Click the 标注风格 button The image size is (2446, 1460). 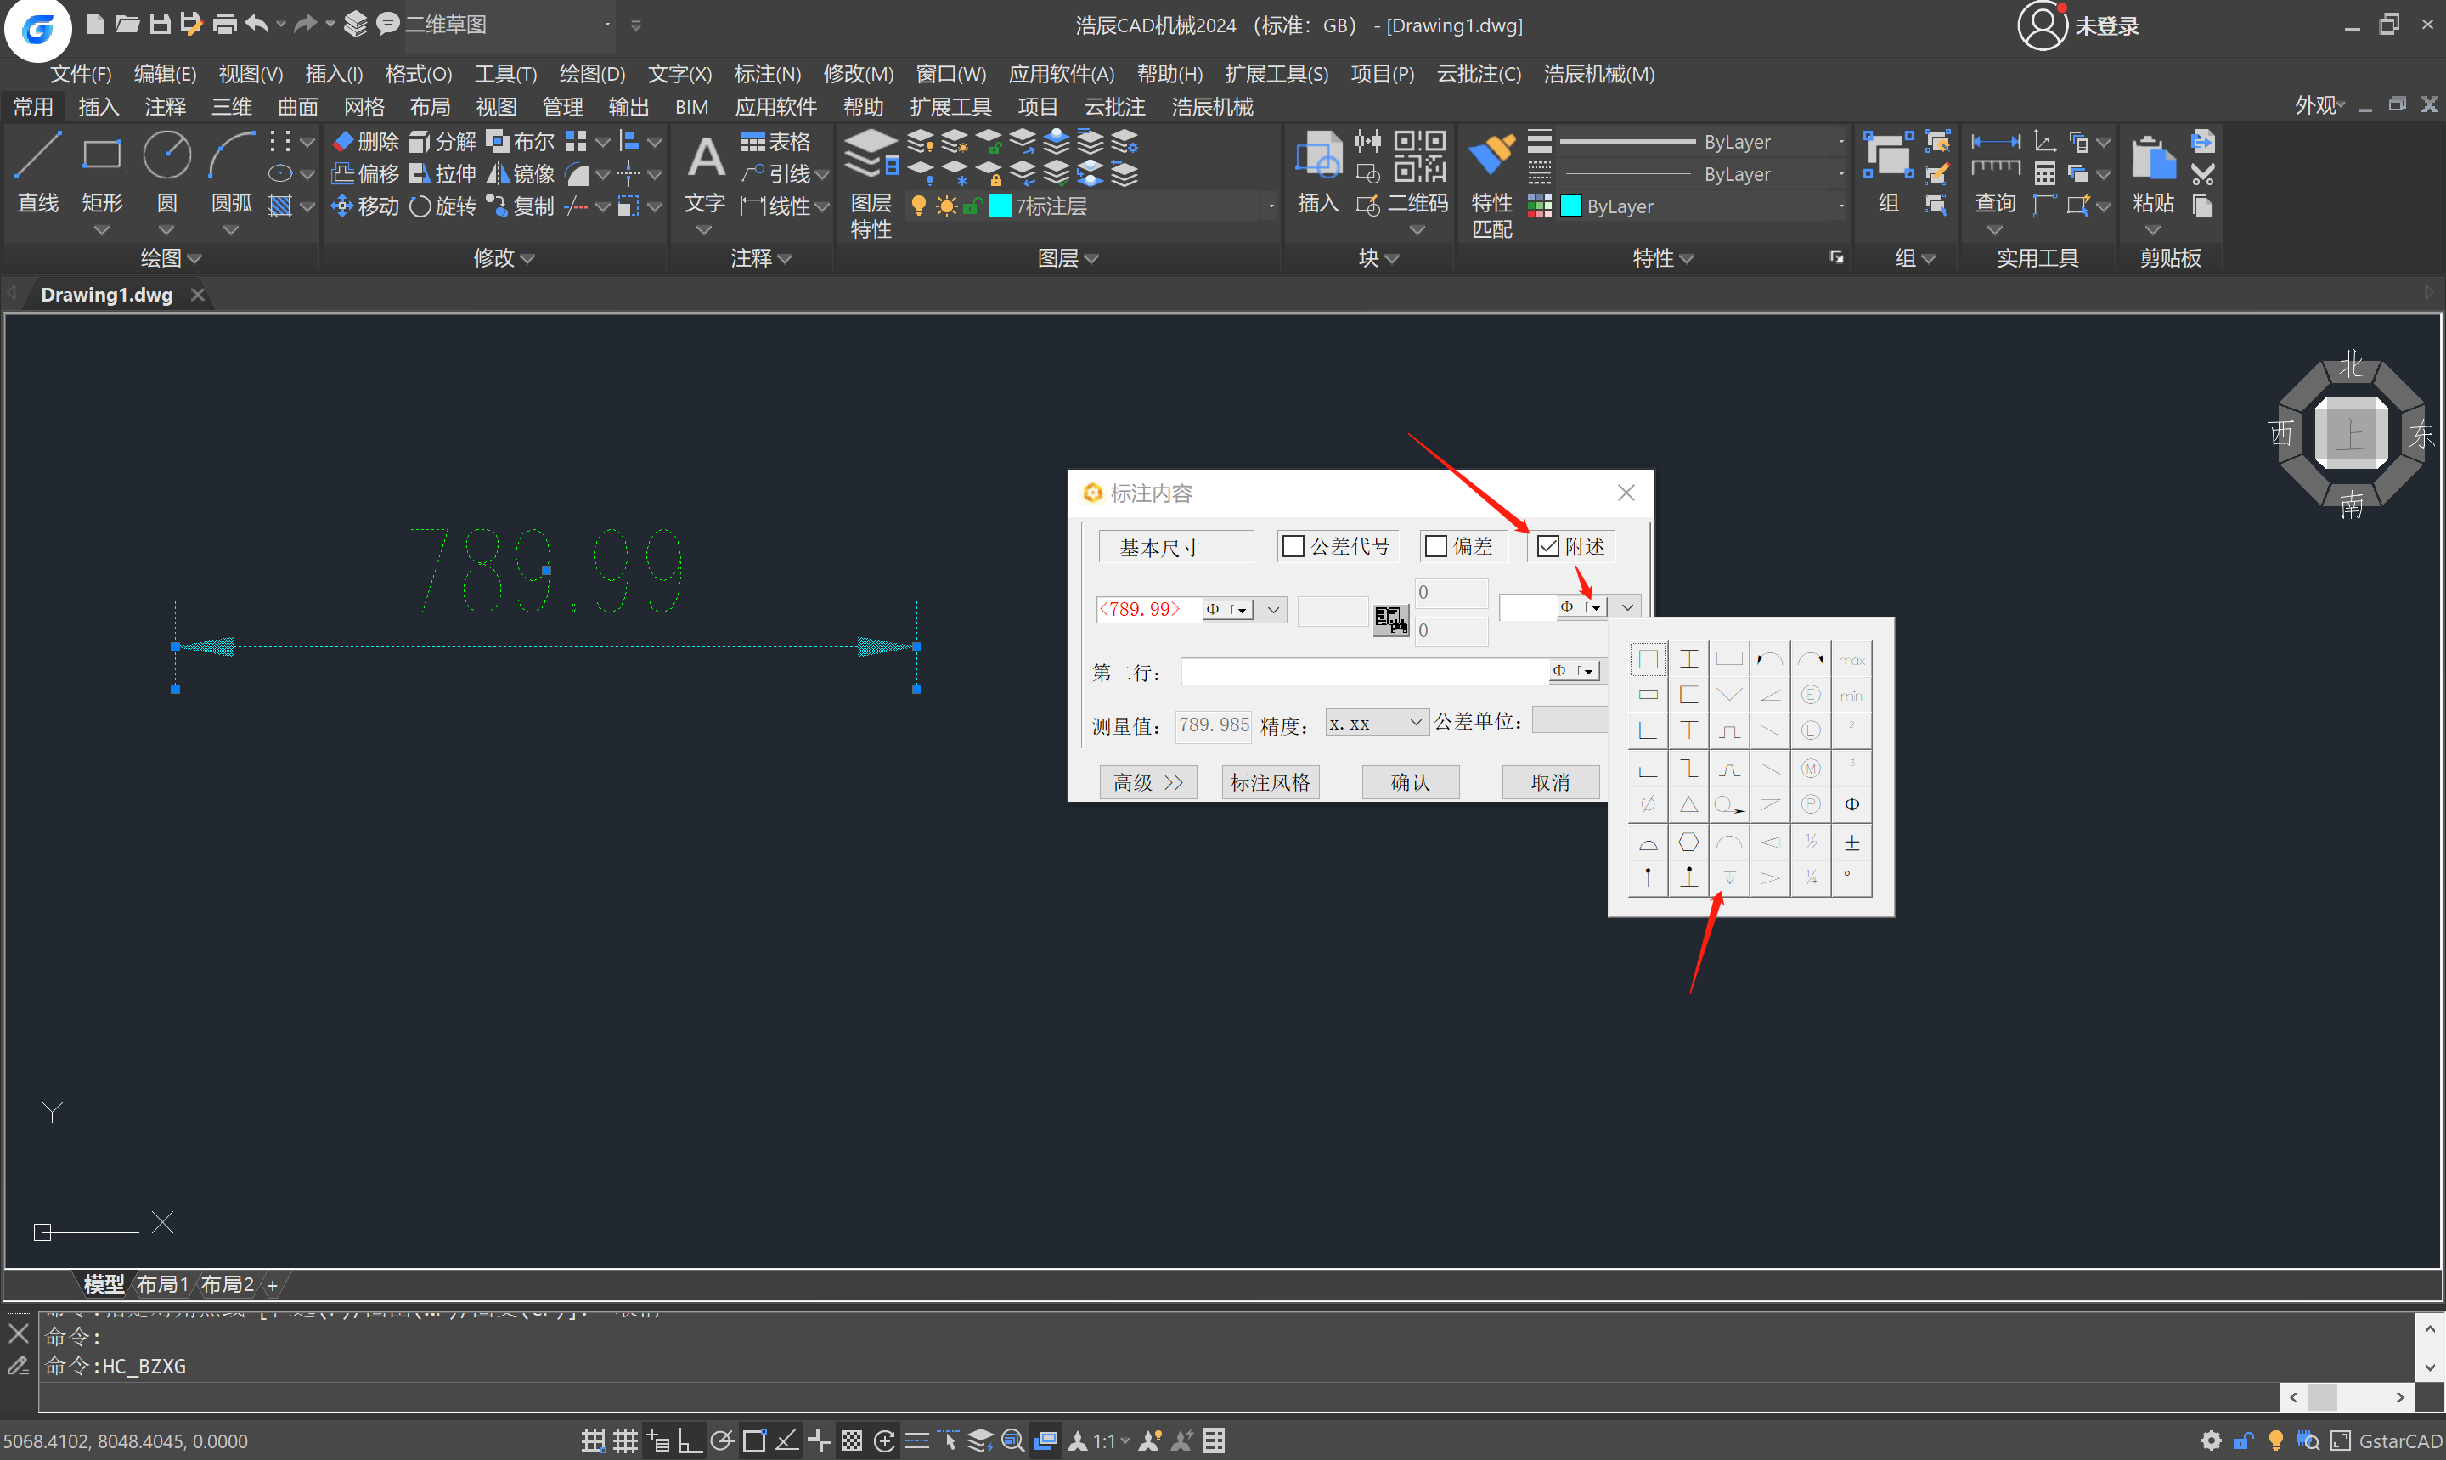coord(1270,782)
